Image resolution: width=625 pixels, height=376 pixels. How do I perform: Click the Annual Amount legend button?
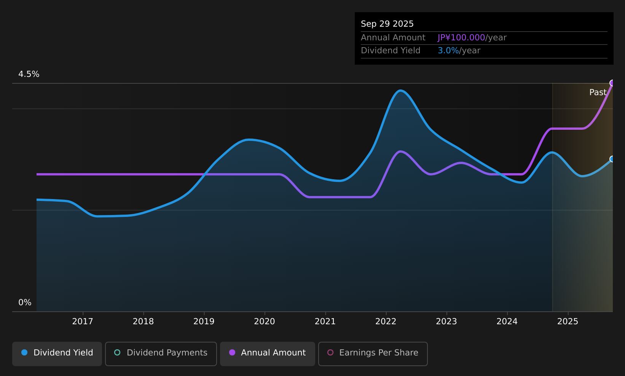click(267, 354)
